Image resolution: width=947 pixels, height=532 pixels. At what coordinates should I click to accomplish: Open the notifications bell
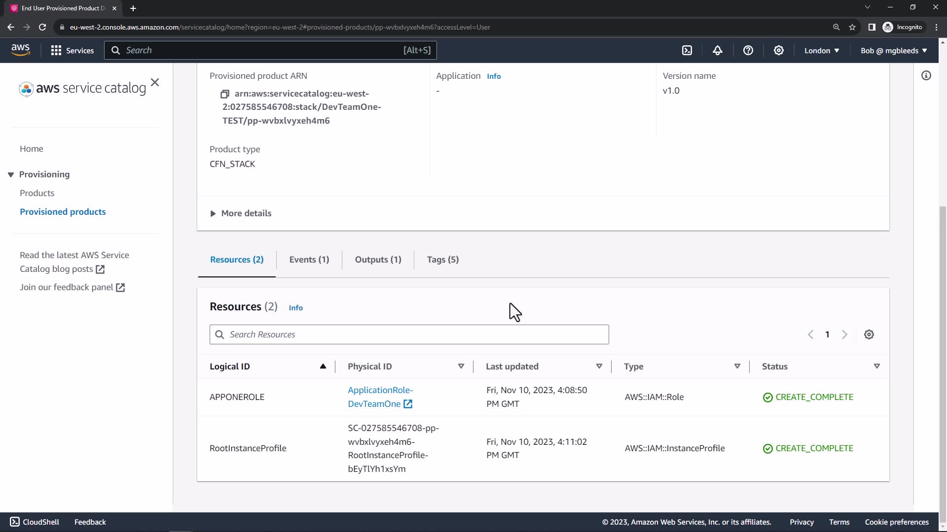(718, 50)
